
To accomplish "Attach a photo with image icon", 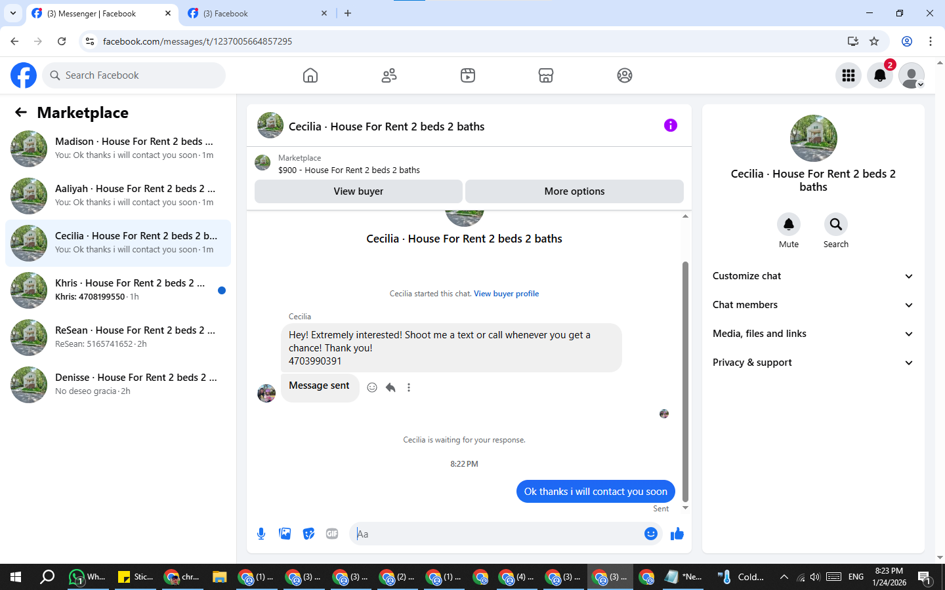I will 285,534.
